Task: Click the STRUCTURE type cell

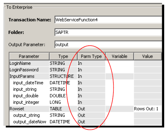Action: click(x=63, y=76)
